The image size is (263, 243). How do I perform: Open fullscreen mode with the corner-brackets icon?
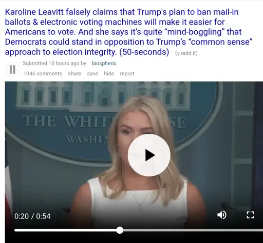[x=250, y=215]
